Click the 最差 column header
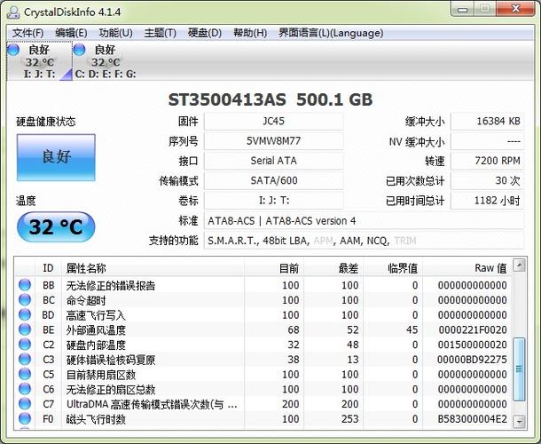Screen dimensions: 541x444 pyautogui.click(x=333, y=268)
